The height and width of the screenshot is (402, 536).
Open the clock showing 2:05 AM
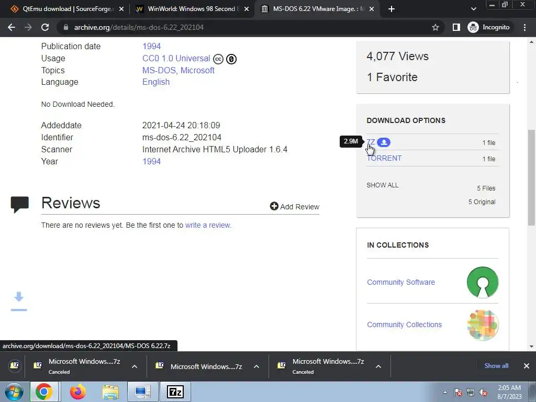[509, 392]
